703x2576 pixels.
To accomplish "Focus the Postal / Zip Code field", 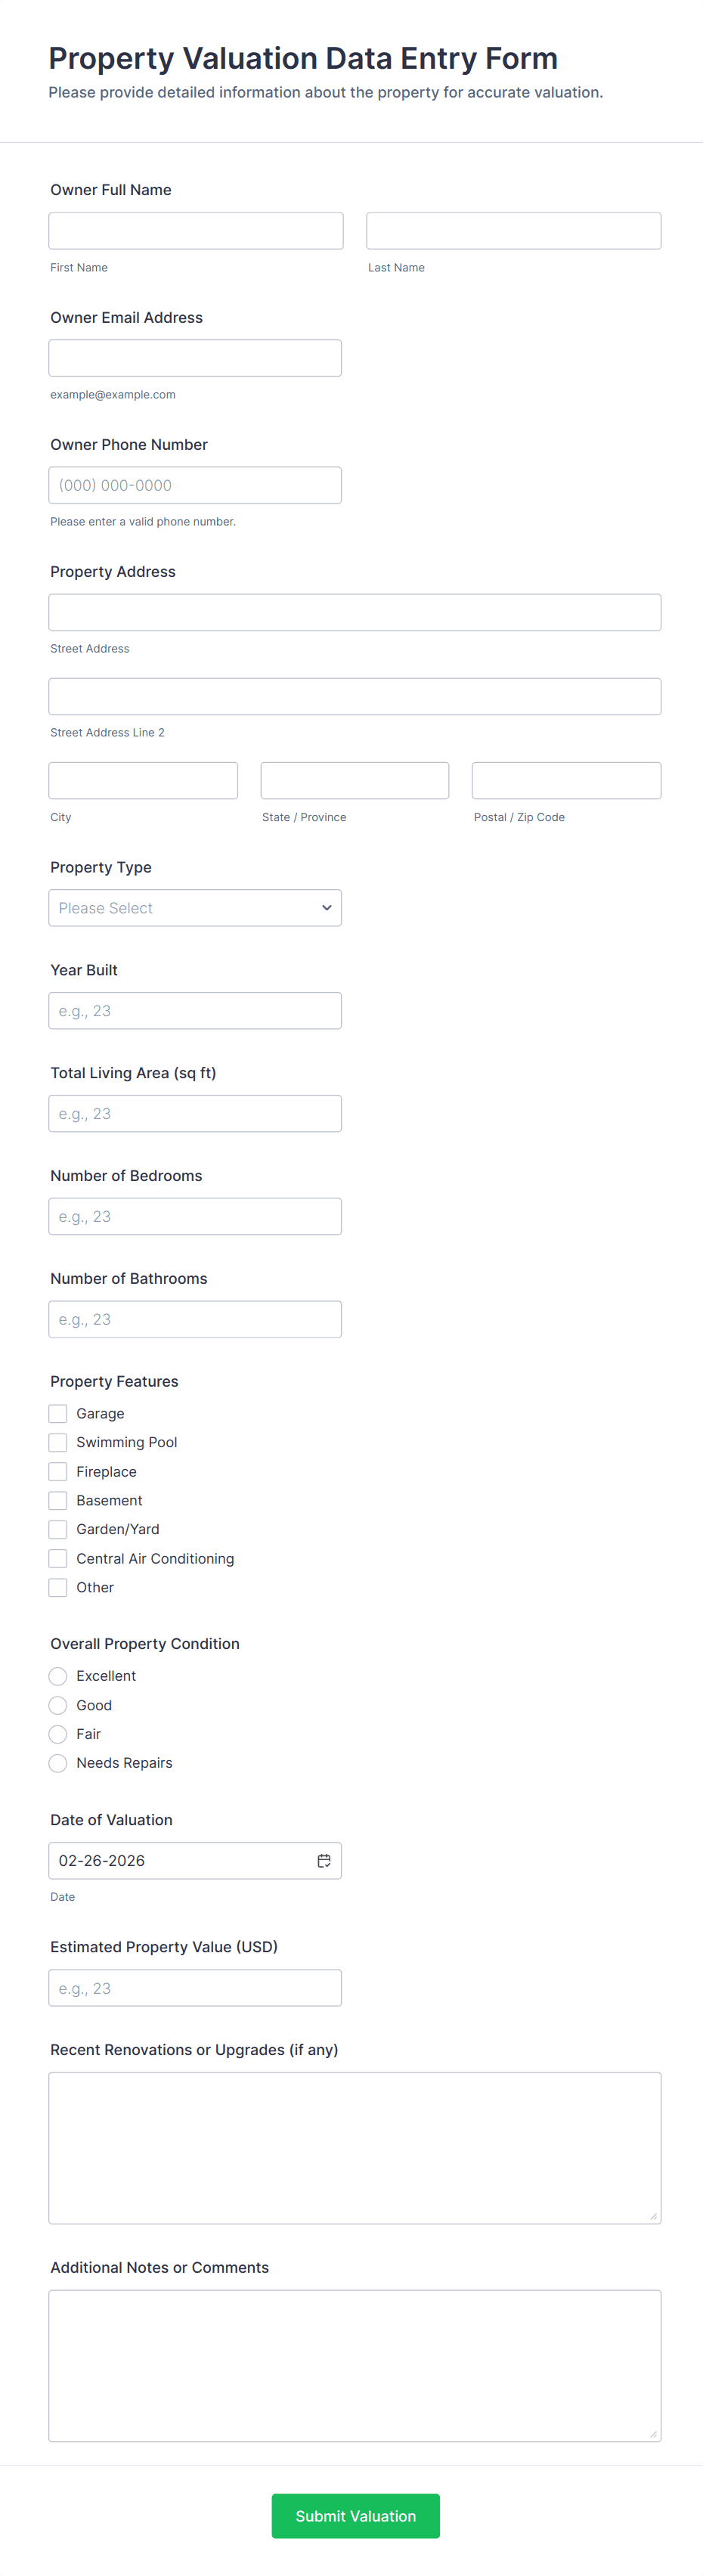I will click(x=566, y=780).
